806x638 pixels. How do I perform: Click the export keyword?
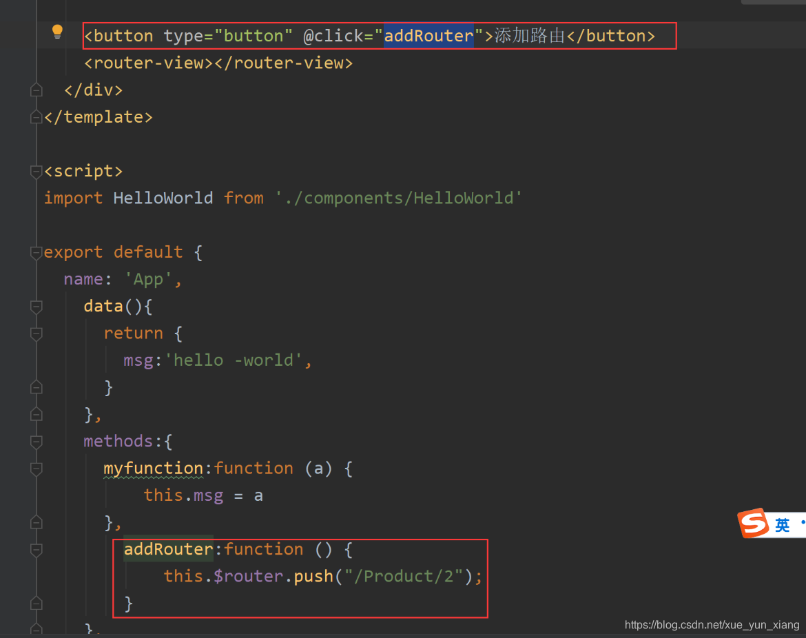pos(73,252)
